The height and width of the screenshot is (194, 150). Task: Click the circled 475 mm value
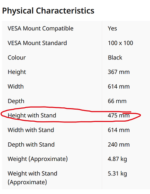tap(119, 115)
